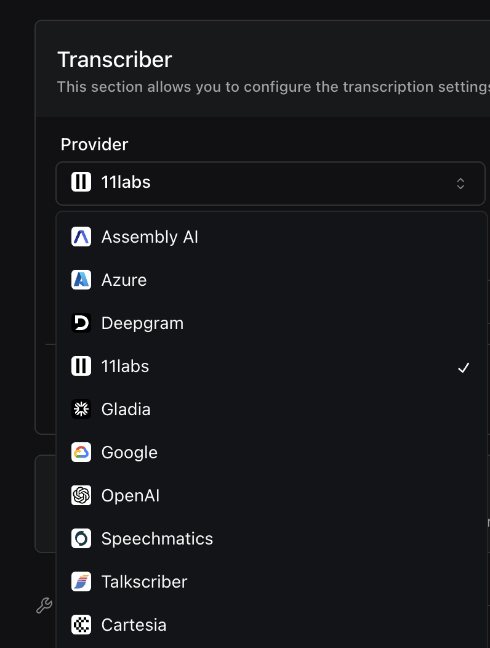Click the Deepgram logo icon
Viewport: 490px width, 648px height.
click(x=81, y=323)
